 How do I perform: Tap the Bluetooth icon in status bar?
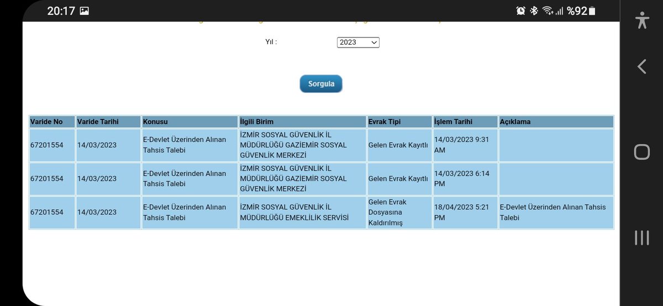(534, 10)
